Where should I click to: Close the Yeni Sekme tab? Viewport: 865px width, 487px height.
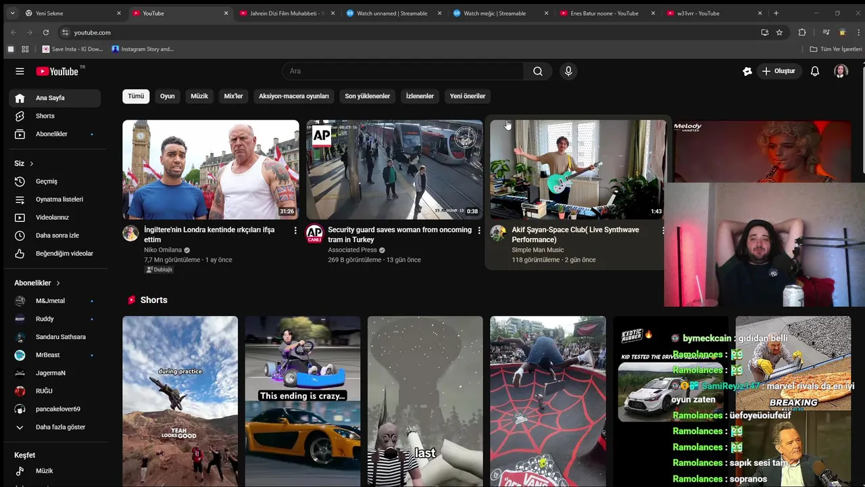pos(119,13)
